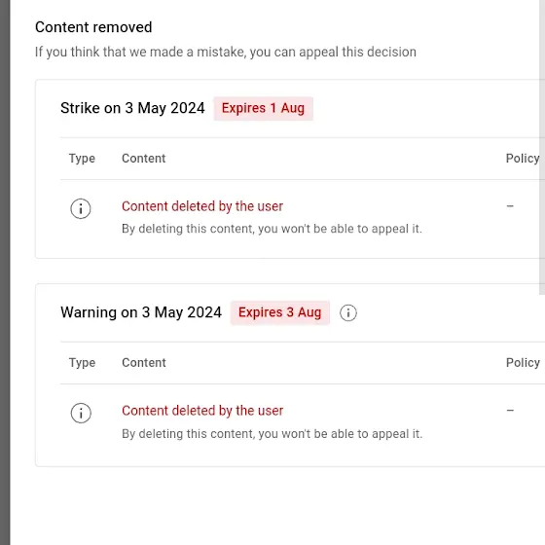
Task: Click Policy column header in Warning table
Action: [524, 363]
